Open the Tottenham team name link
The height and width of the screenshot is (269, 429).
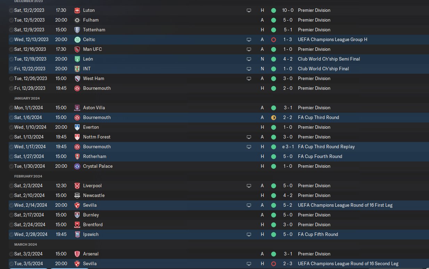[x=94, y=30]
